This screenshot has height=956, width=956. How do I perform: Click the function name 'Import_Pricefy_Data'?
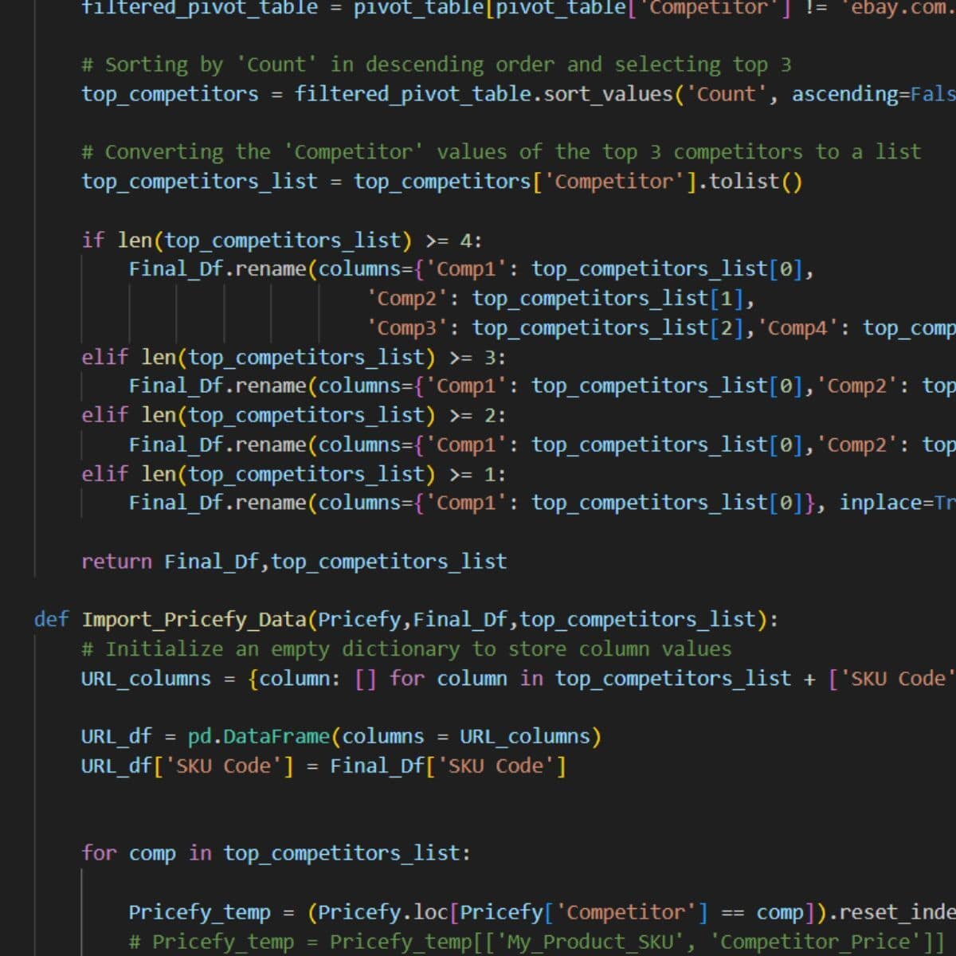[194, 620]
